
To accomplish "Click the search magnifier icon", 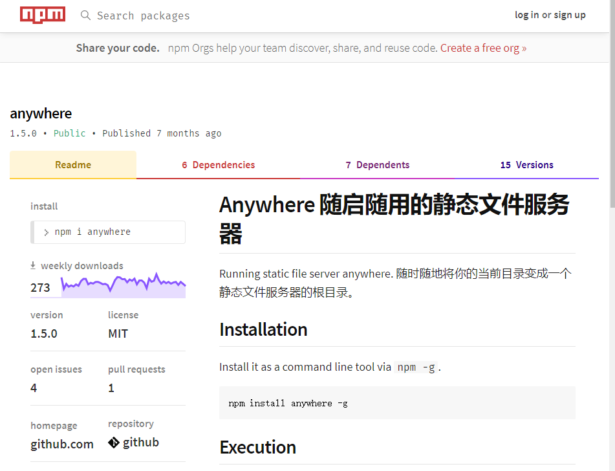I will click(x=85, y=16).
